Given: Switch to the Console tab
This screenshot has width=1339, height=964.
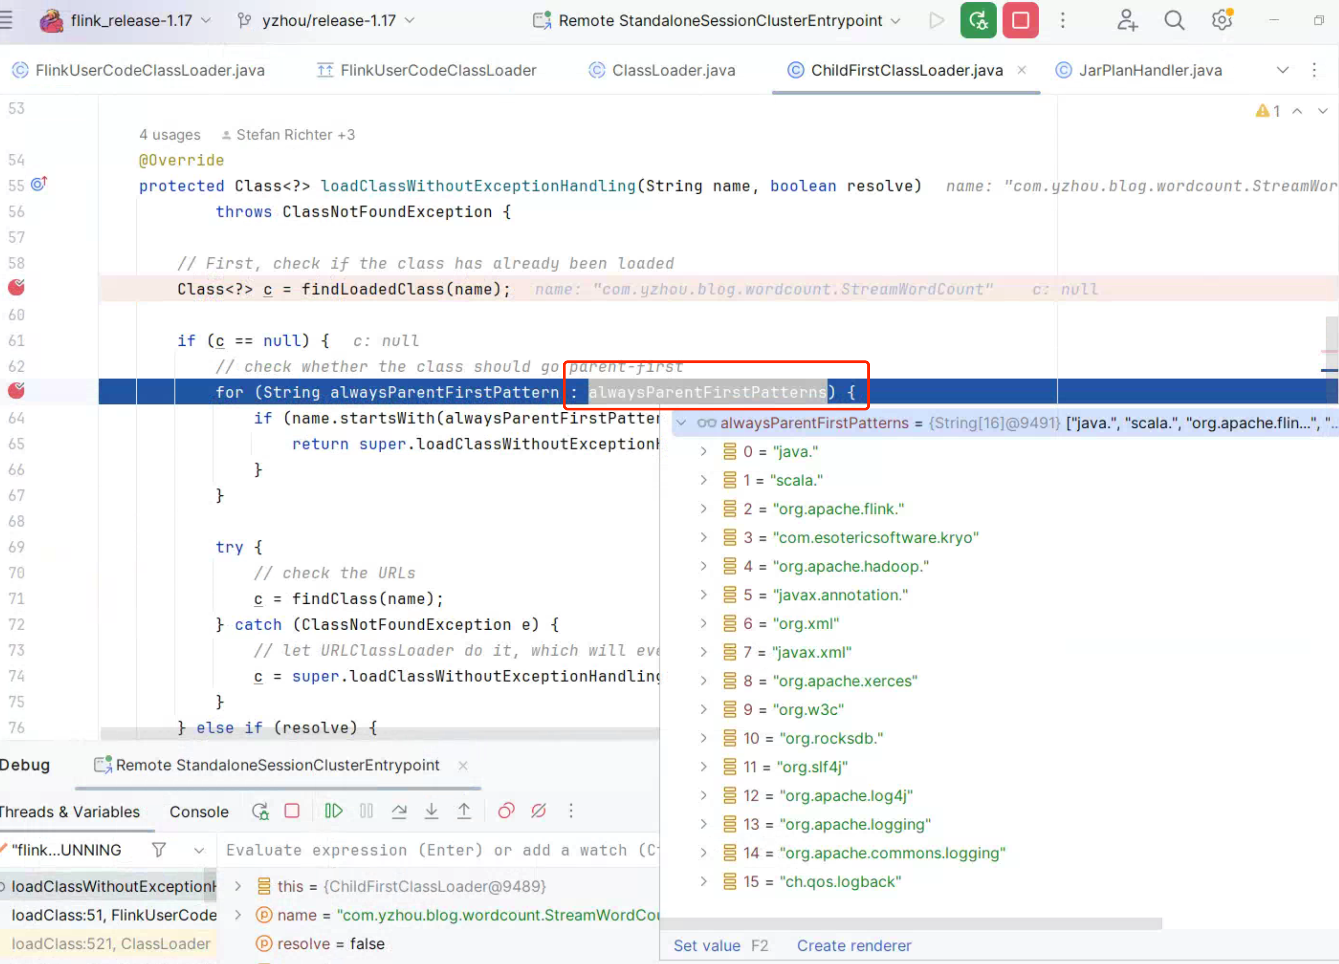Looking at the screenshot, I should tap(199, 812).
